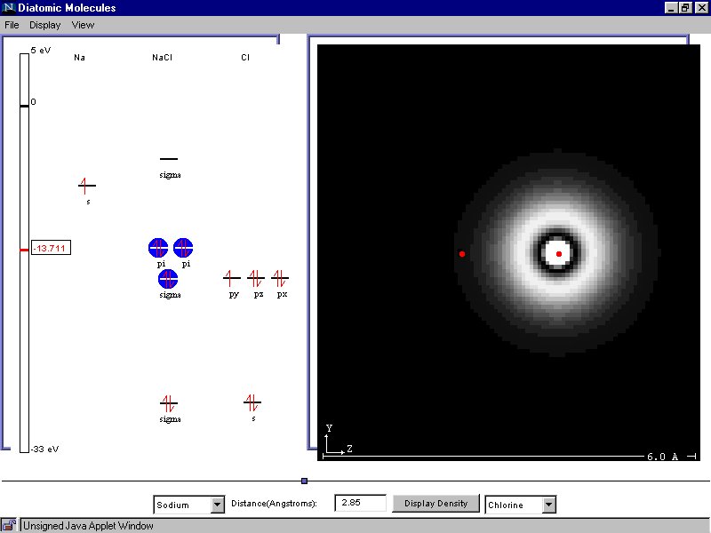This screenshot has height=533, width=711.
Task: Select the empty upper NaCl sigma level
Action: point(169,159)
